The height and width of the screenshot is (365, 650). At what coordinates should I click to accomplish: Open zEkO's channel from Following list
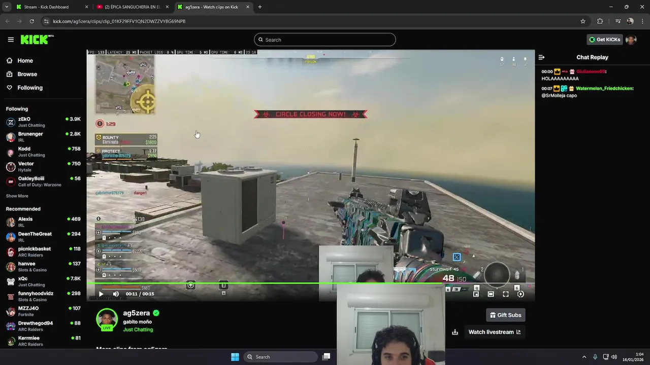click(43, 122)
